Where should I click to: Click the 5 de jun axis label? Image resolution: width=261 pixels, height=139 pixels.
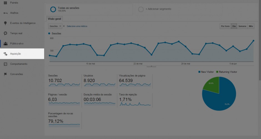(x=233, y=64)
